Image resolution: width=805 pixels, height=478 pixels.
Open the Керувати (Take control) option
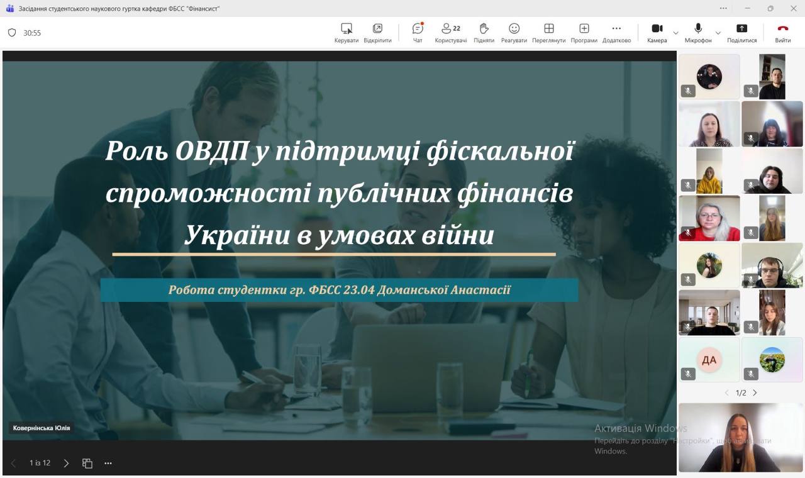pos(346,33)
